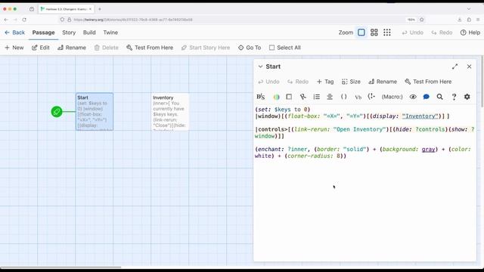Go Back to the library
Image resolution: width=484 pixels, height=272 pixels.
(14, 32)
